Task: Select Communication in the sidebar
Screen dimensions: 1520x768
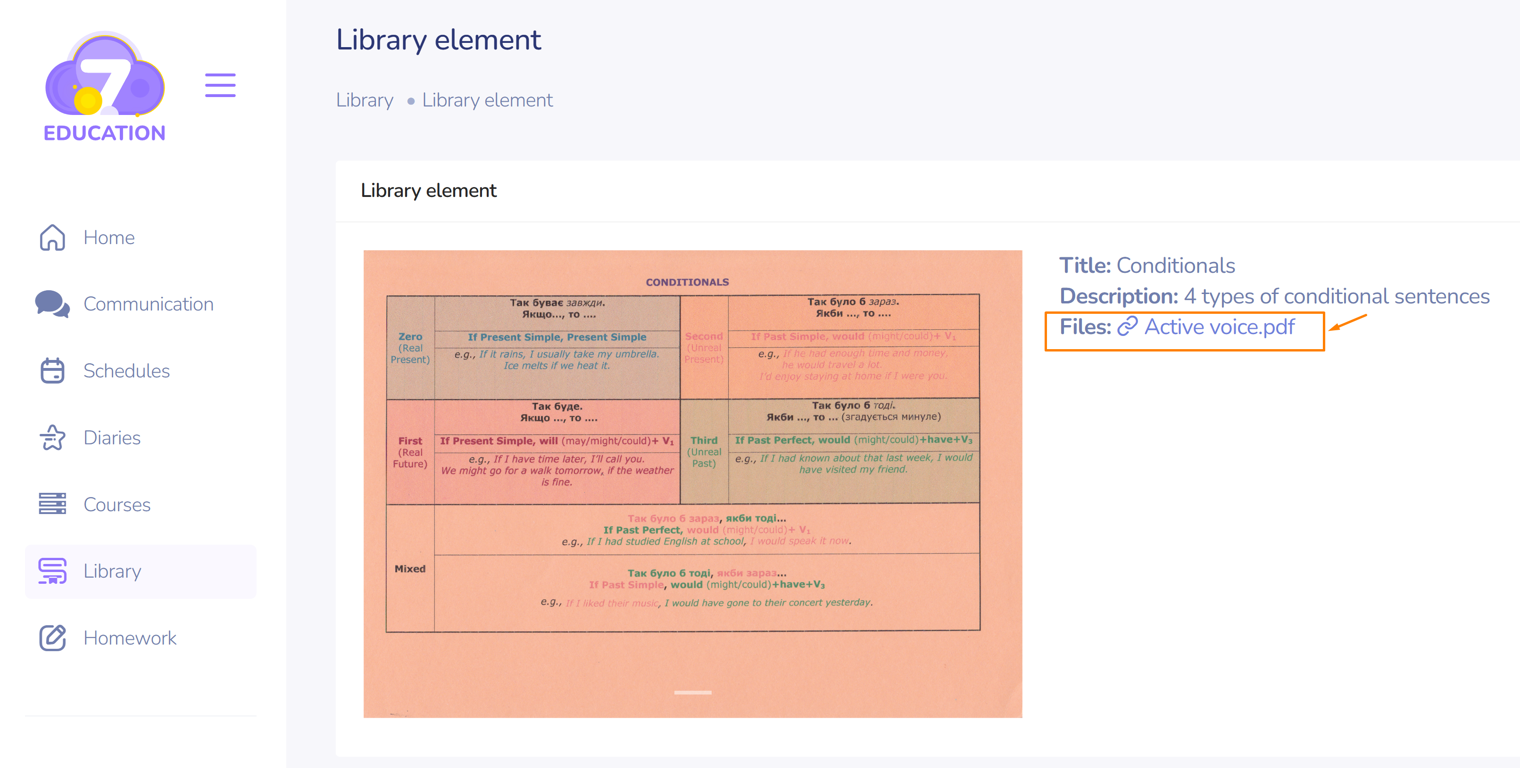Action: pos(148,304)
